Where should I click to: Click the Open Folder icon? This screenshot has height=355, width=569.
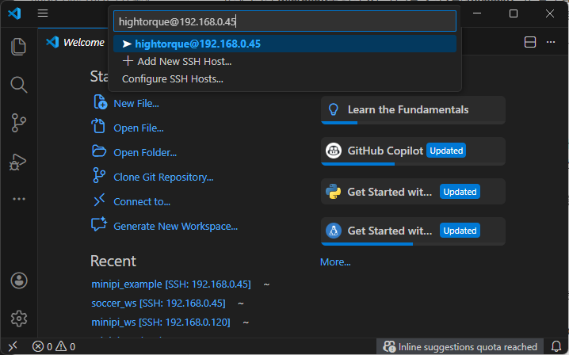(99, 151)
